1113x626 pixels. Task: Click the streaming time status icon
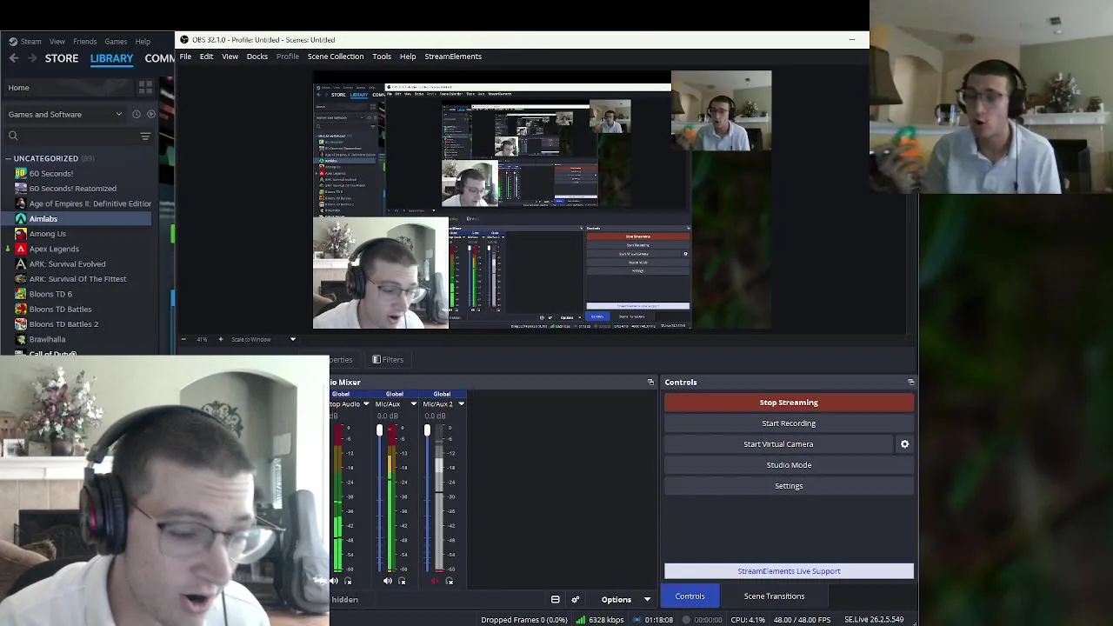pyautogui.click(x=637, y=620)
